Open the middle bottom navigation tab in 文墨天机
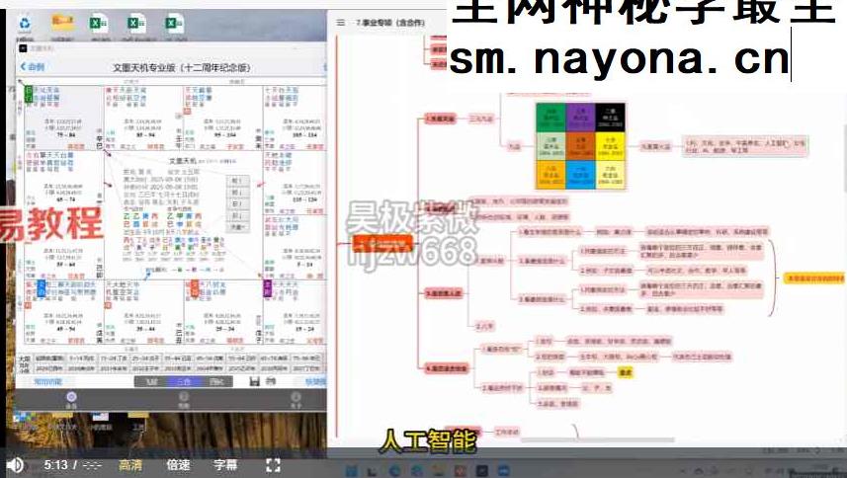 pos(184,400)
